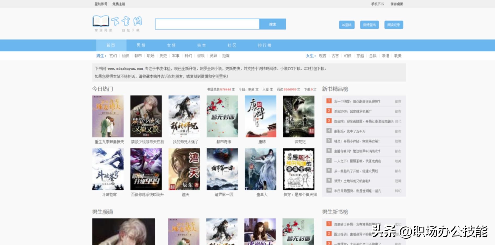
Task: Click the search input field
Action: click(207, 24)
